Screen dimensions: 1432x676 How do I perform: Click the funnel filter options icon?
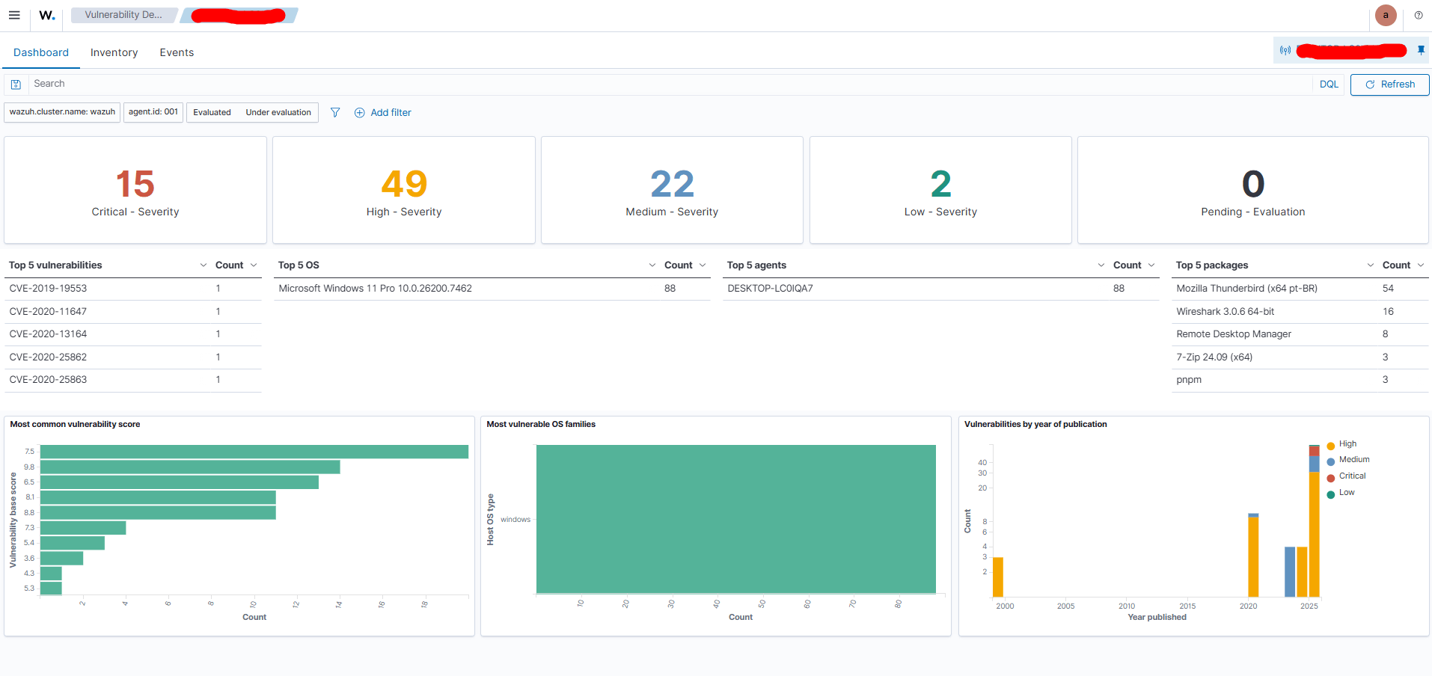tap(335, 112)
